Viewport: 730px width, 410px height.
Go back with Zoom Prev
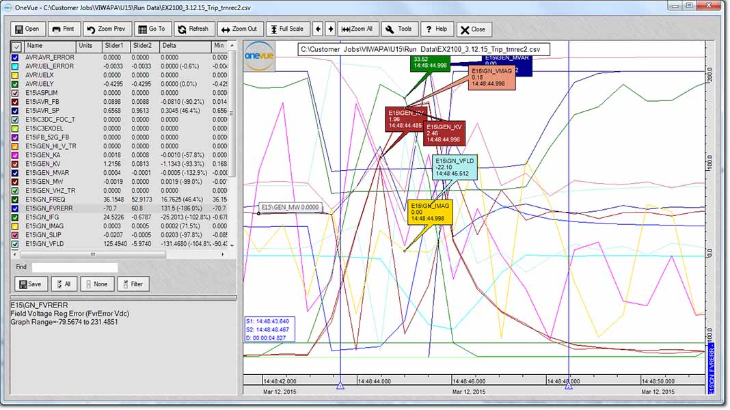[x=106, y=29]
